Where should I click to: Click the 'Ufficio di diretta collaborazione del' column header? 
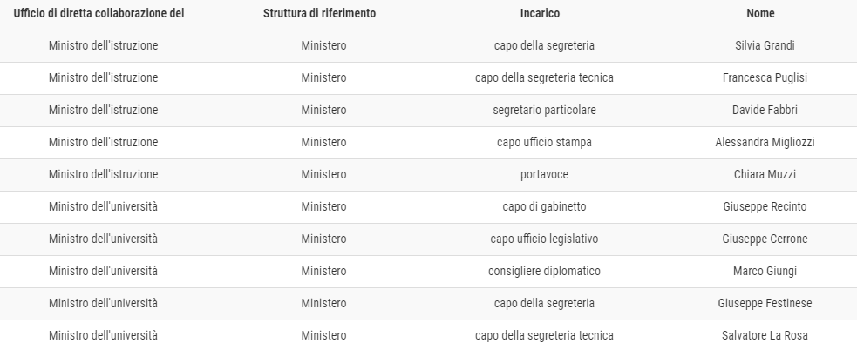click(x=99, y=13)
